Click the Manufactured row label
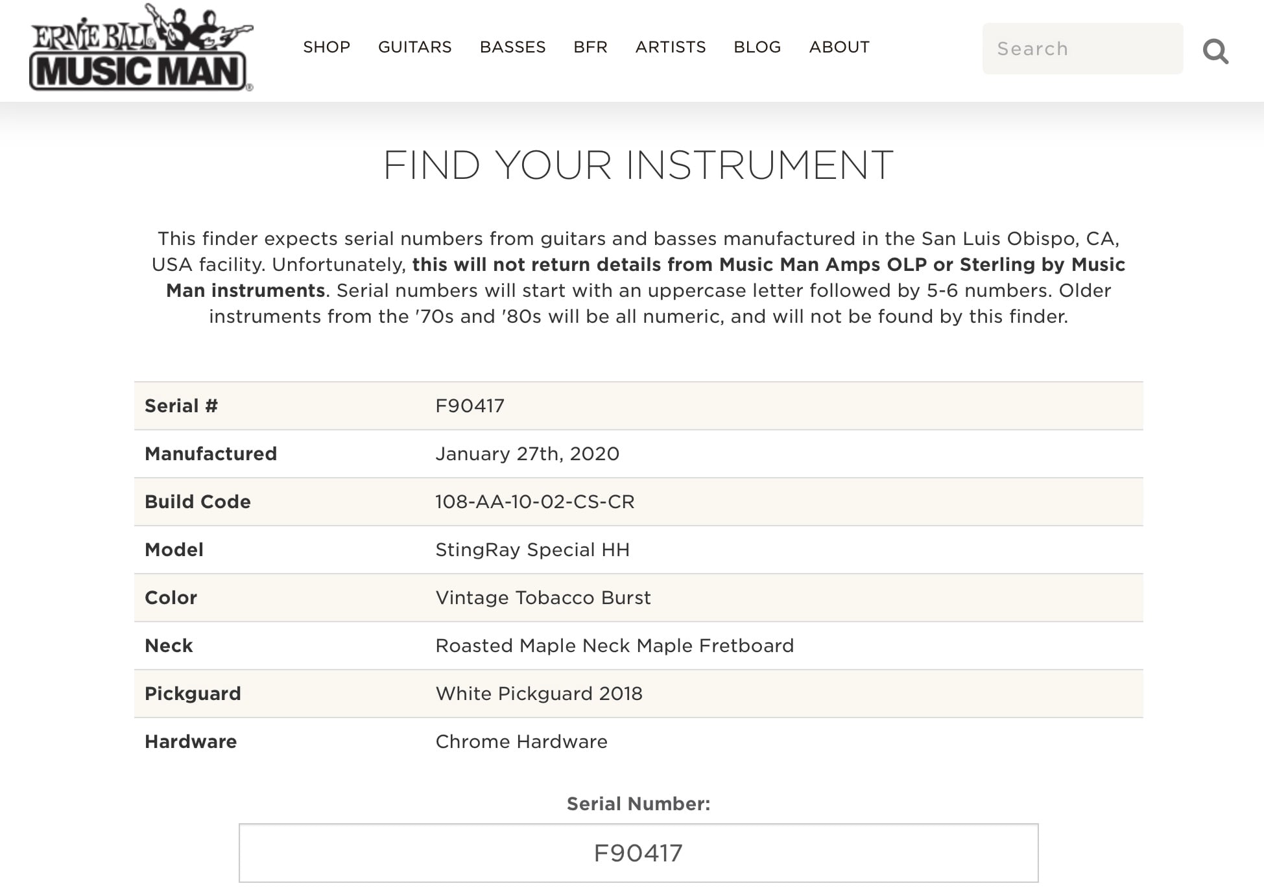This screenshot has width=1264, height=888. [x=211, y=454]
